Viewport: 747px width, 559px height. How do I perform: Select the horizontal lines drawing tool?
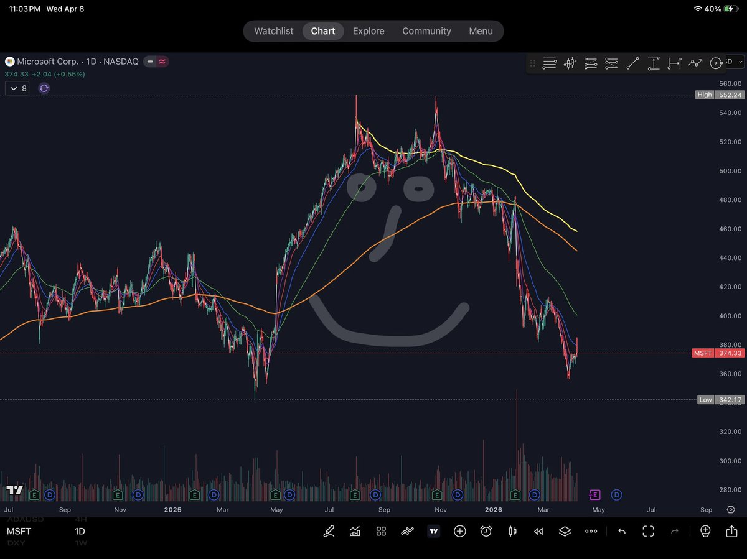tap(549, 63)
